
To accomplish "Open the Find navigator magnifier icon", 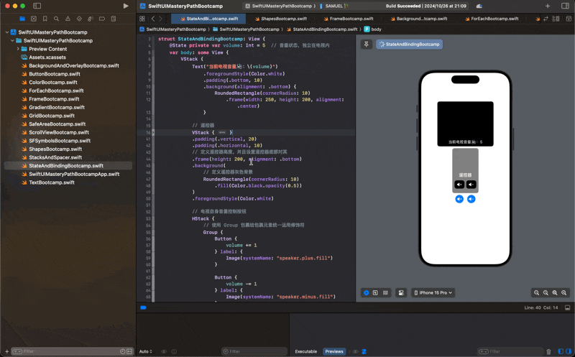I will (57, 19).
